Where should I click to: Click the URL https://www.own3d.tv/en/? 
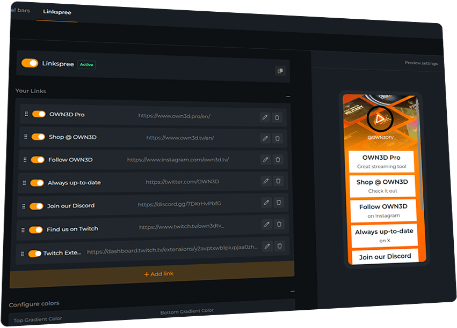pyautogui.click(x=180, y=138)
